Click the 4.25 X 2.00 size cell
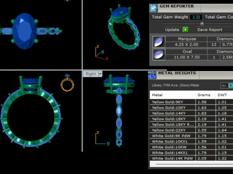This screenshot has width=233, height=174. point(186,44)
